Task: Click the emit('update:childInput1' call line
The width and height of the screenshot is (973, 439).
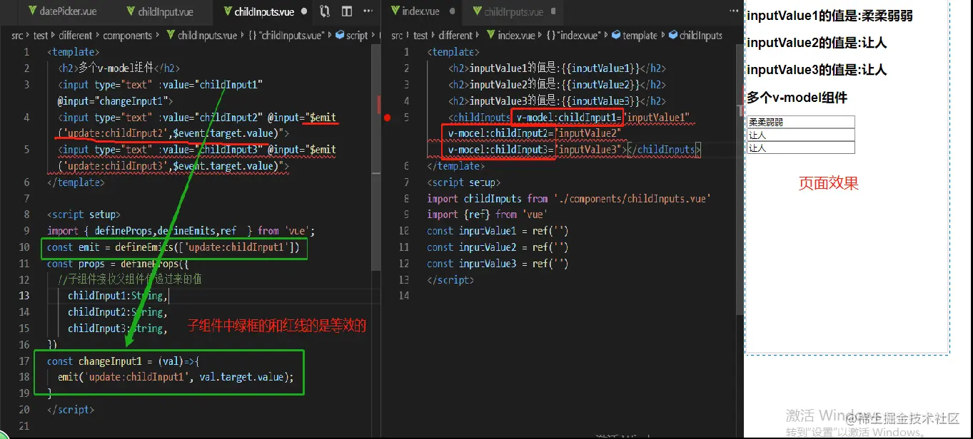Action: 176,377
